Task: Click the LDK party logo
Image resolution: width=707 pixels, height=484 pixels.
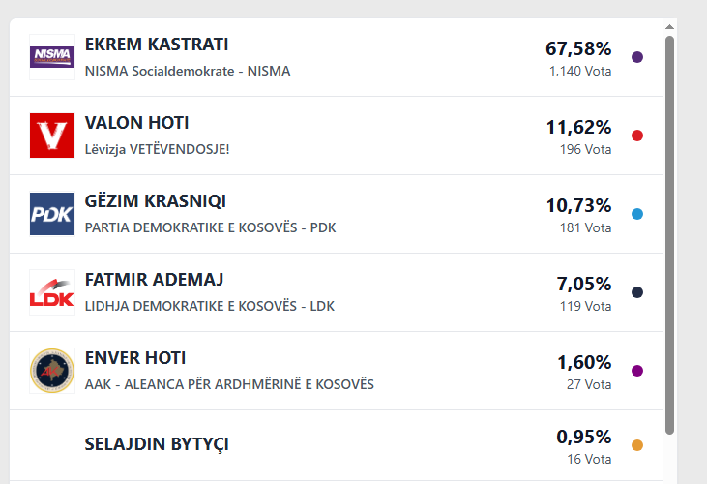Action: (52, 292)
